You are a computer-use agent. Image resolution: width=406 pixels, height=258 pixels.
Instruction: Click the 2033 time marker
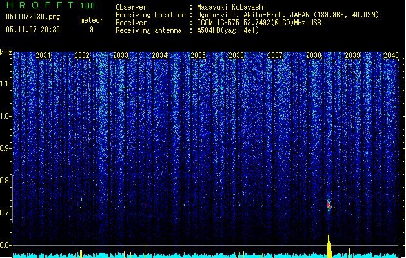click(121, 55)
